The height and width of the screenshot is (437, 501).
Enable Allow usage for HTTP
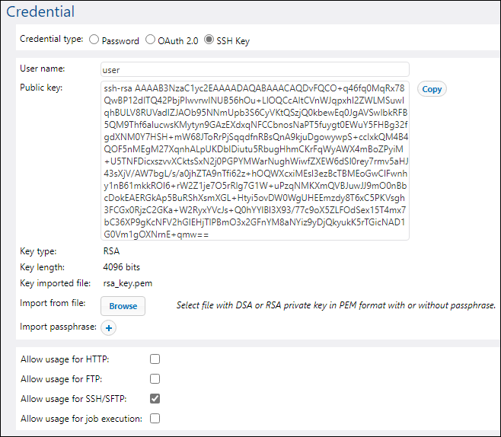coord(155,359)
